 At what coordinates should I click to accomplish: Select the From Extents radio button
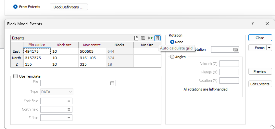coord(16,7)
